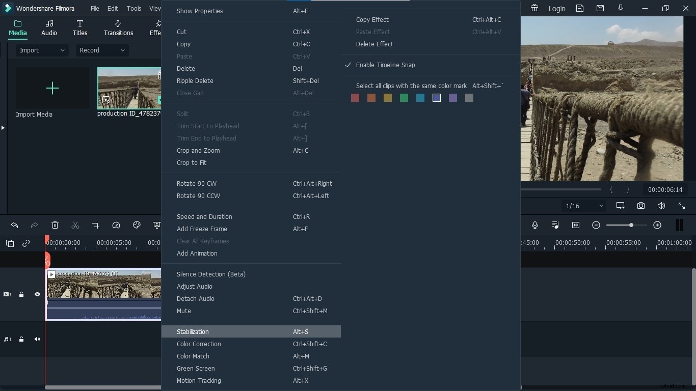Click the Speed dial icon in the toolbar
The image size is (696, 391).
(x=116, y=225)
